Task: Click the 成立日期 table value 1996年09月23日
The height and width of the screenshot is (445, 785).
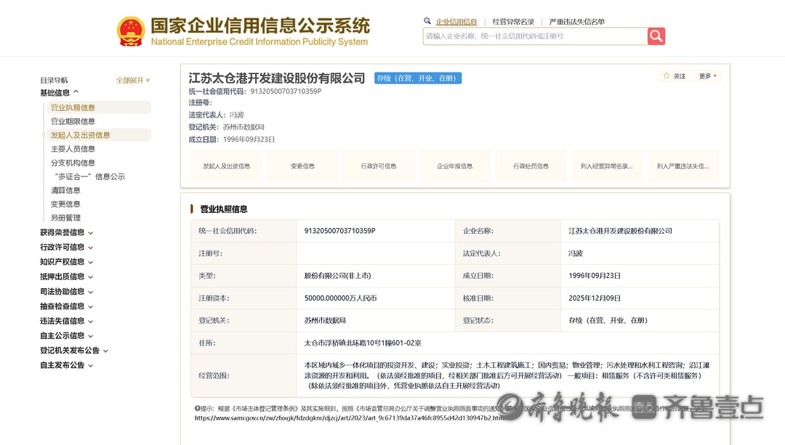Action: pos(595,276)
